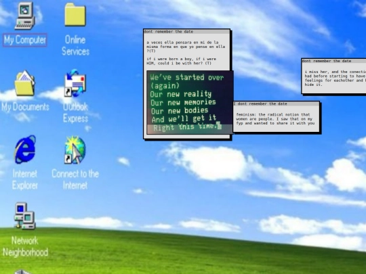Click the 'Online Services' label text

click(x=75, y=45)
